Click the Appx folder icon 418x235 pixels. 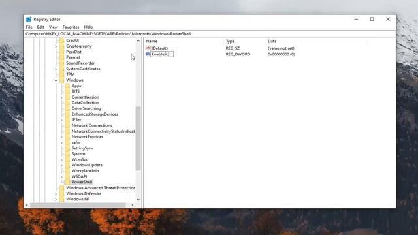pos(67,86)
